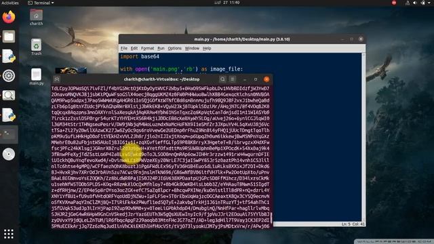Open the image viewer magnifier dock icon
The height and width of the screenshot is (244, 434).
coord(9,96)
